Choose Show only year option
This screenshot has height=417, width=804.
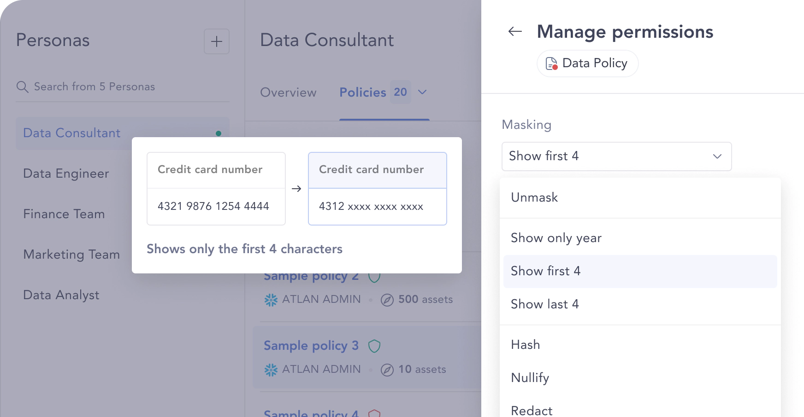pyautogui.click(x=640, y=238)
